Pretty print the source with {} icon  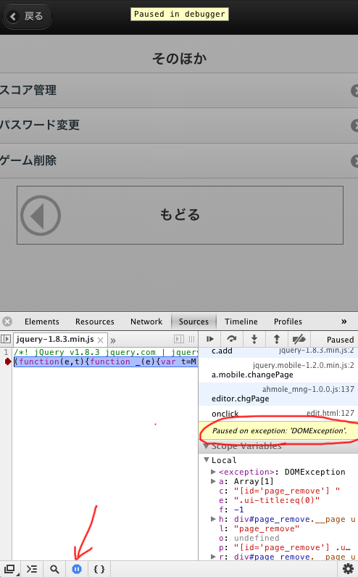coord(99,569)
